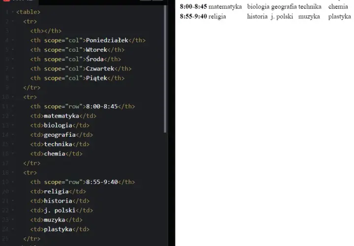Click 'technika' in the code editor
Image resolution: width=354 pixels, height=246 pixels.
[58, 144]
